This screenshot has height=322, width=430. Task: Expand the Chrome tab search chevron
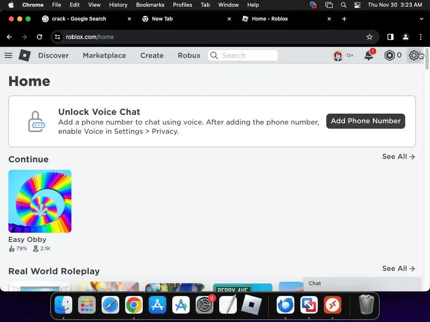click(x=421, y=19)
